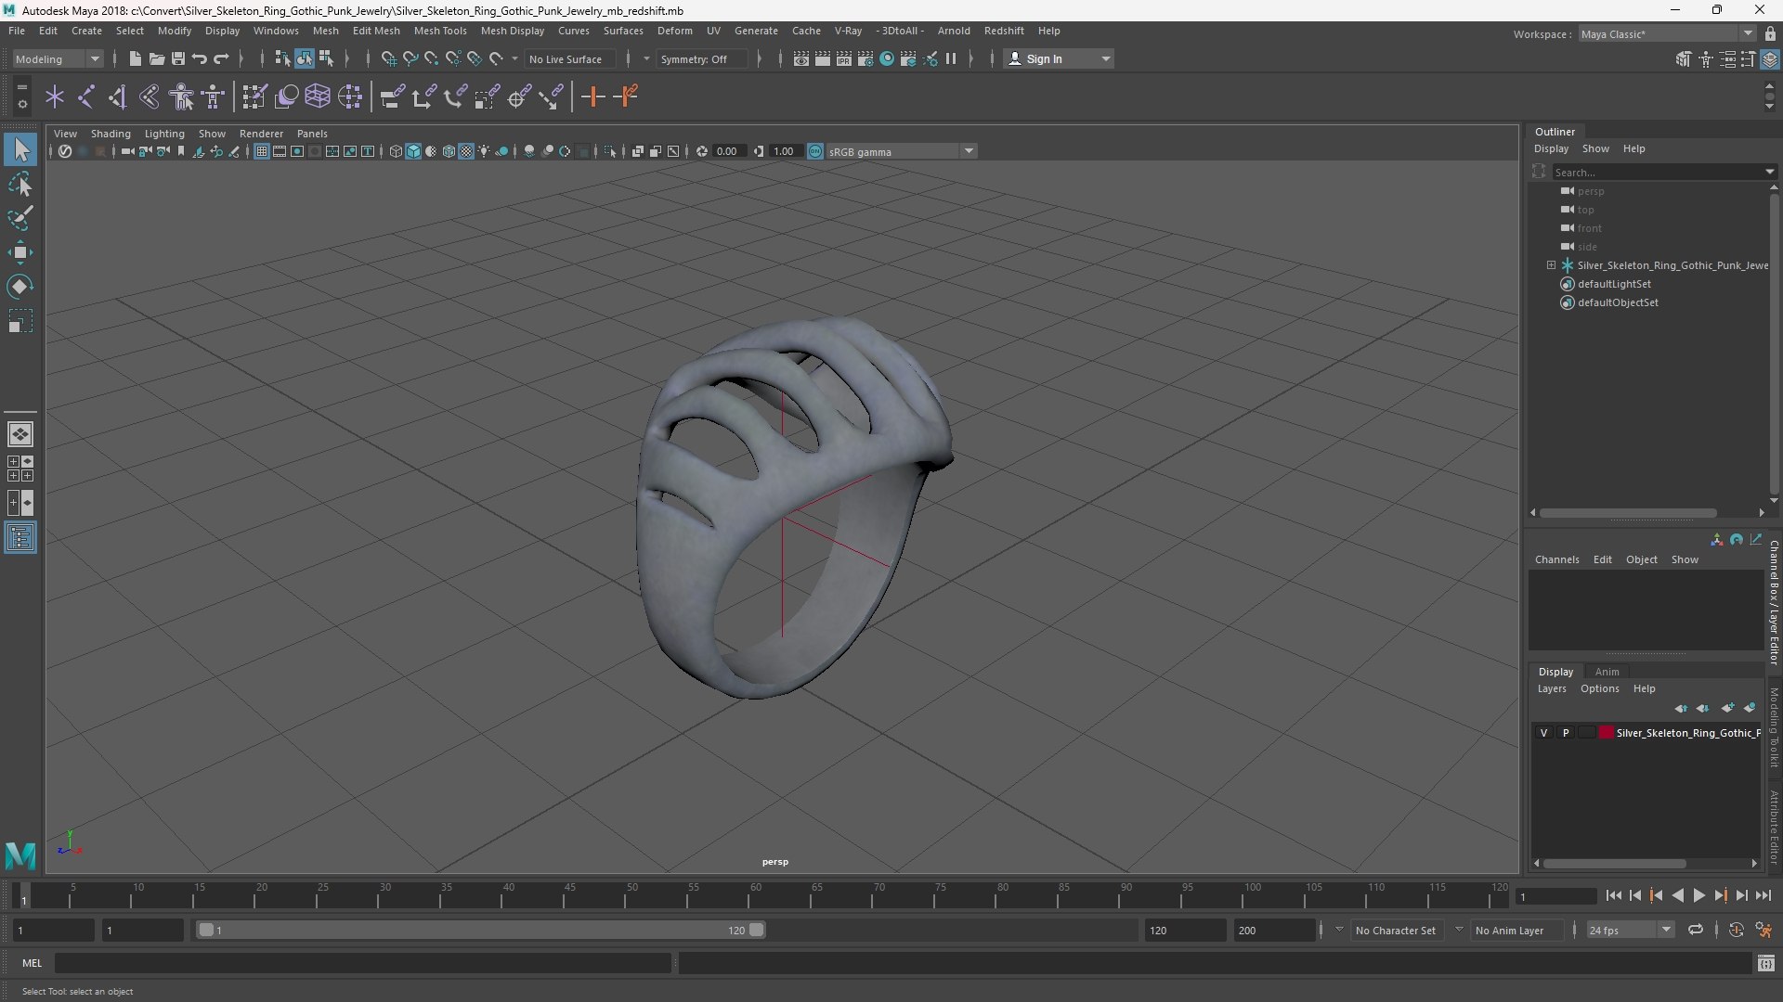Switch to the Anim layer tab
The height and width of the screenshot is (1002, 1783).
[x=1607, y=672]
